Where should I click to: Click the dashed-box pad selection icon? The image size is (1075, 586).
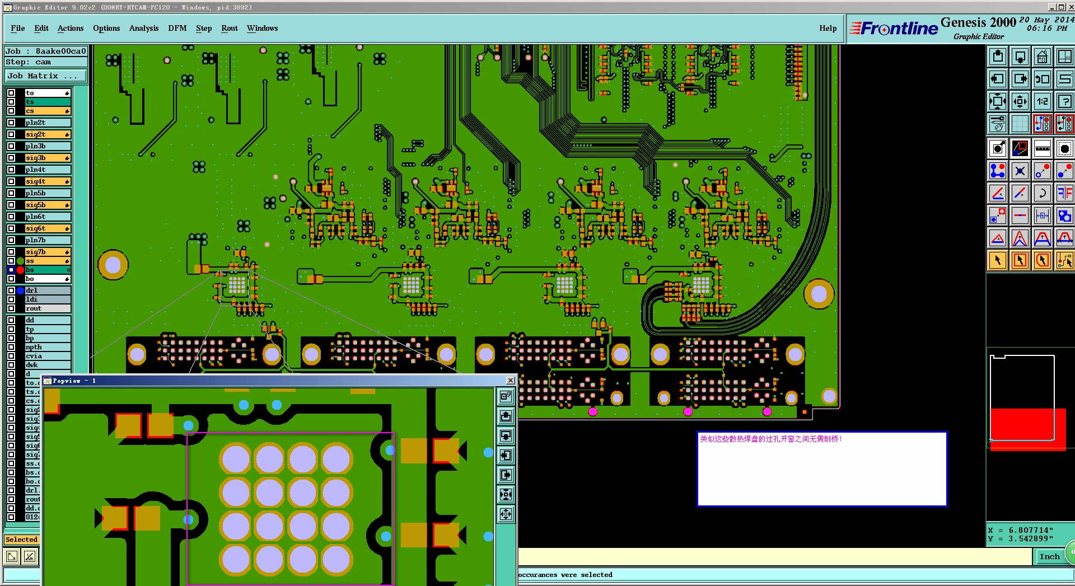[x=1064, y=148]
